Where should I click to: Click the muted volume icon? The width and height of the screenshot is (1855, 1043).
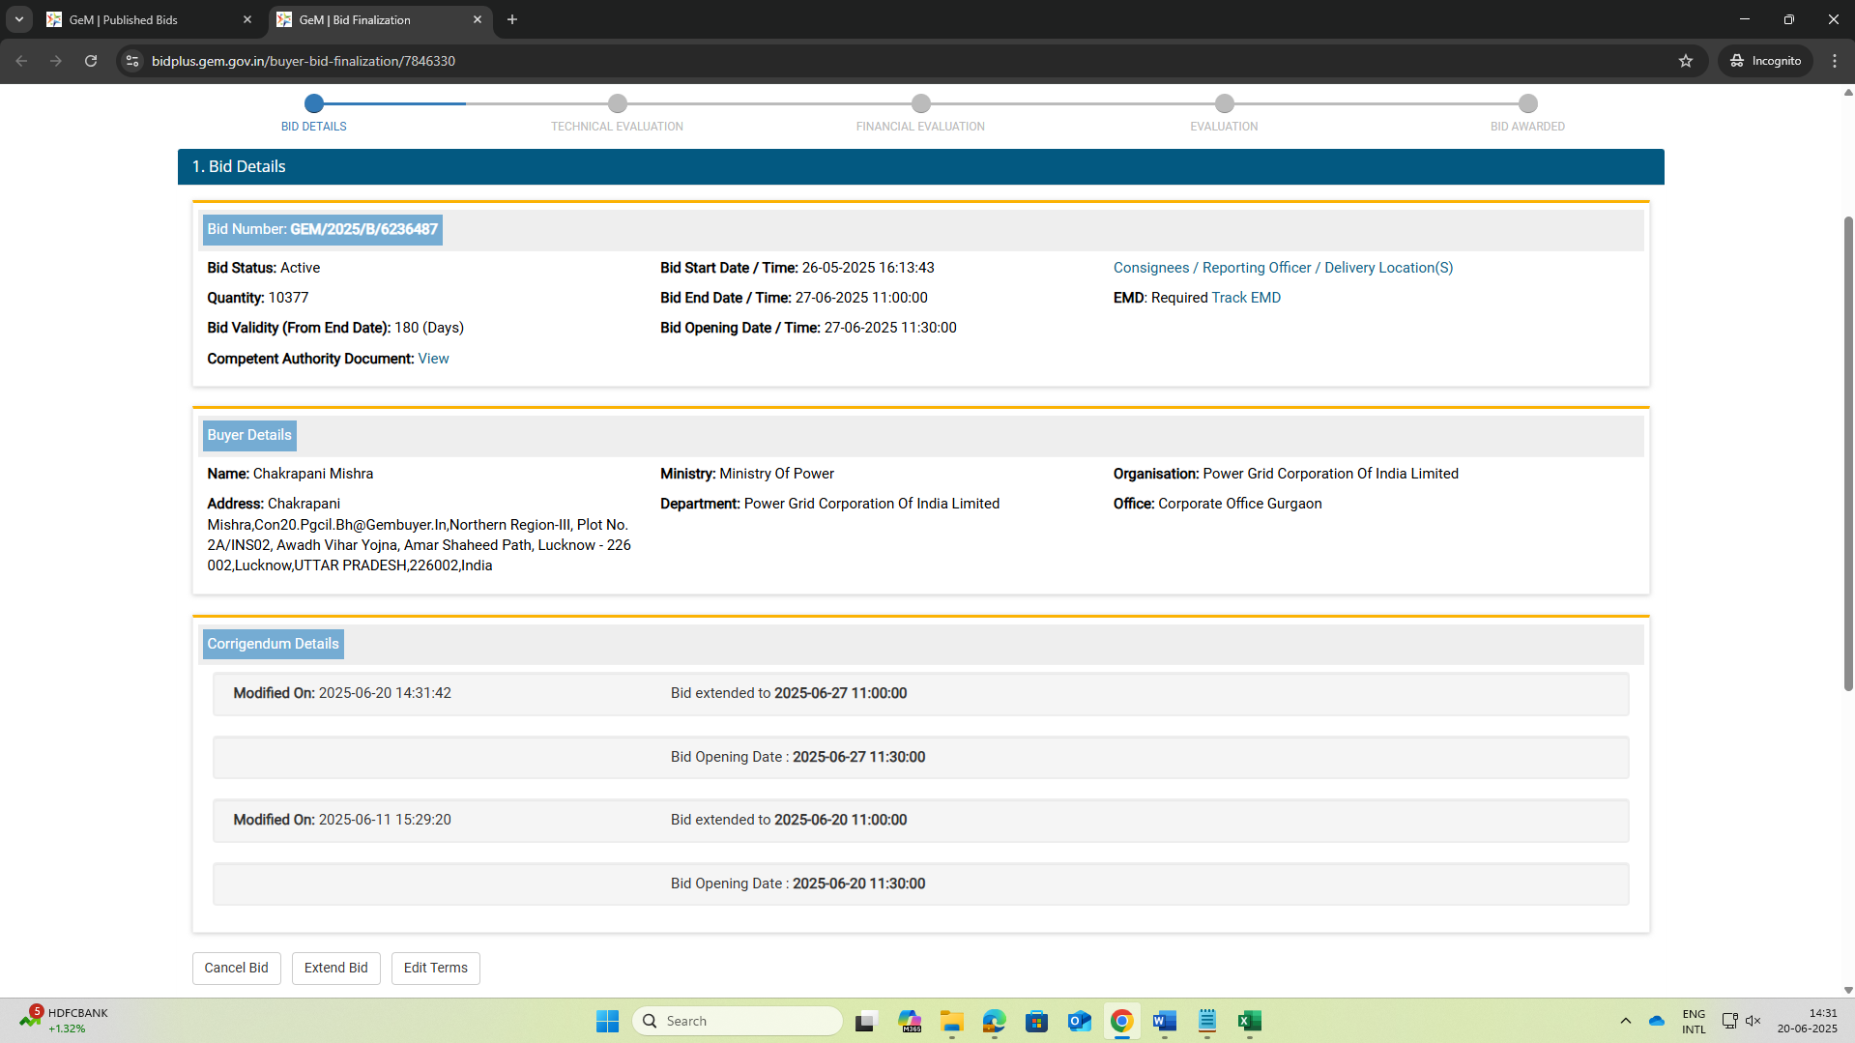tap(1753, 1021)
